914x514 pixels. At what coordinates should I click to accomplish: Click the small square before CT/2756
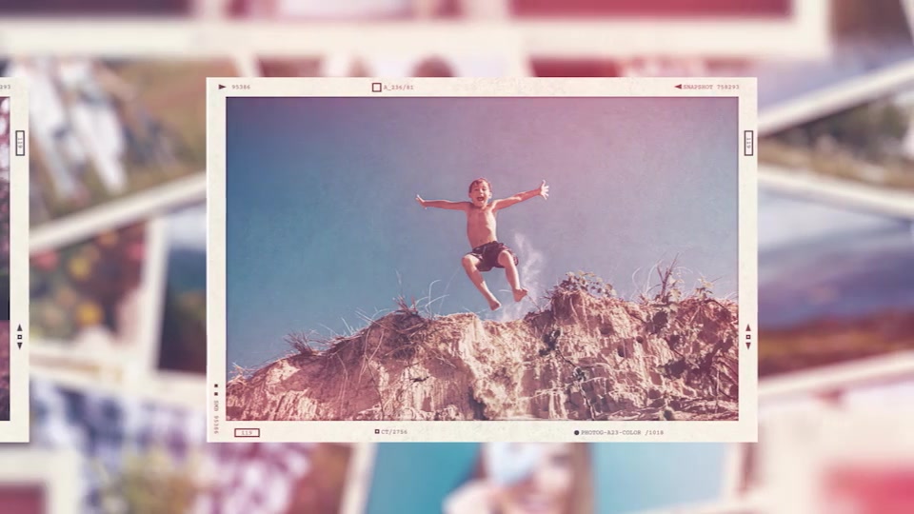[x=377, y=432]
